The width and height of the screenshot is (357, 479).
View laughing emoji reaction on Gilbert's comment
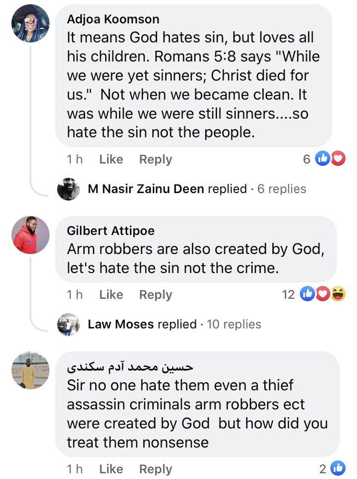339,294
